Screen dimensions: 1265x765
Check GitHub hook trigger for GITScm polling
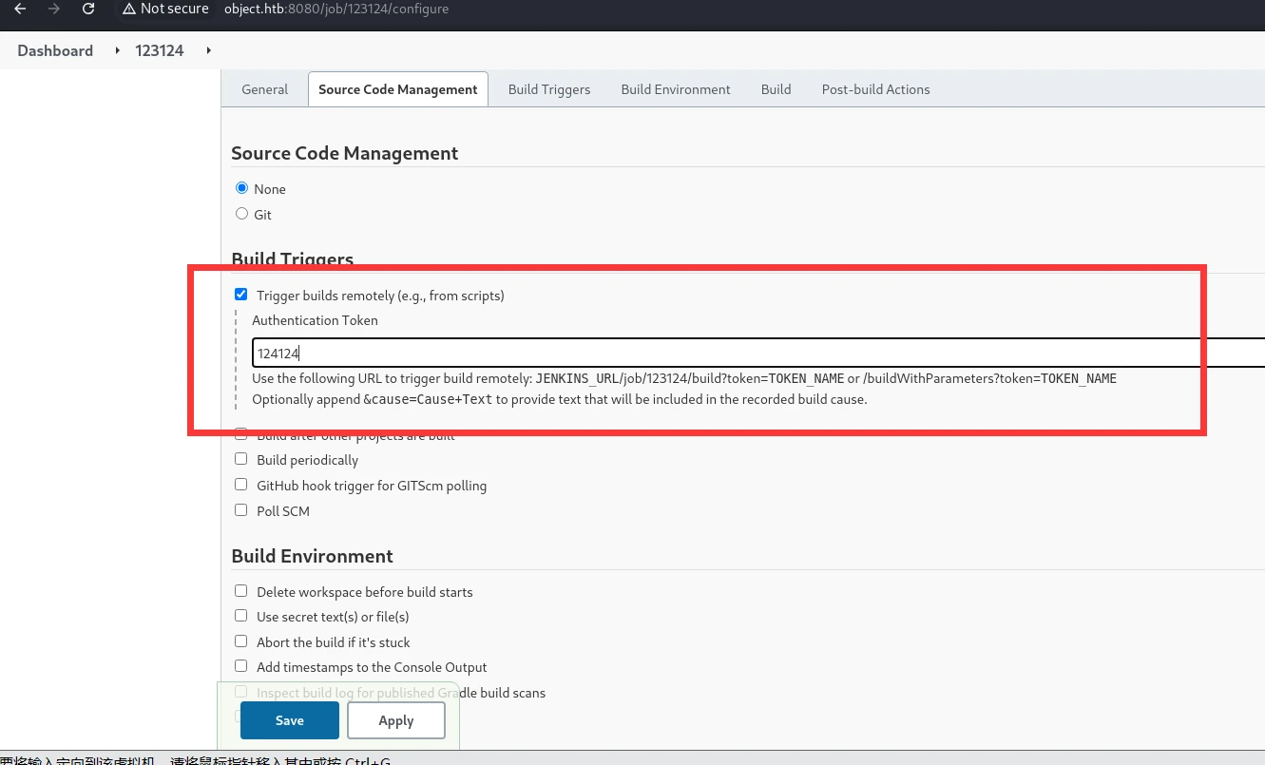point(241,485)
